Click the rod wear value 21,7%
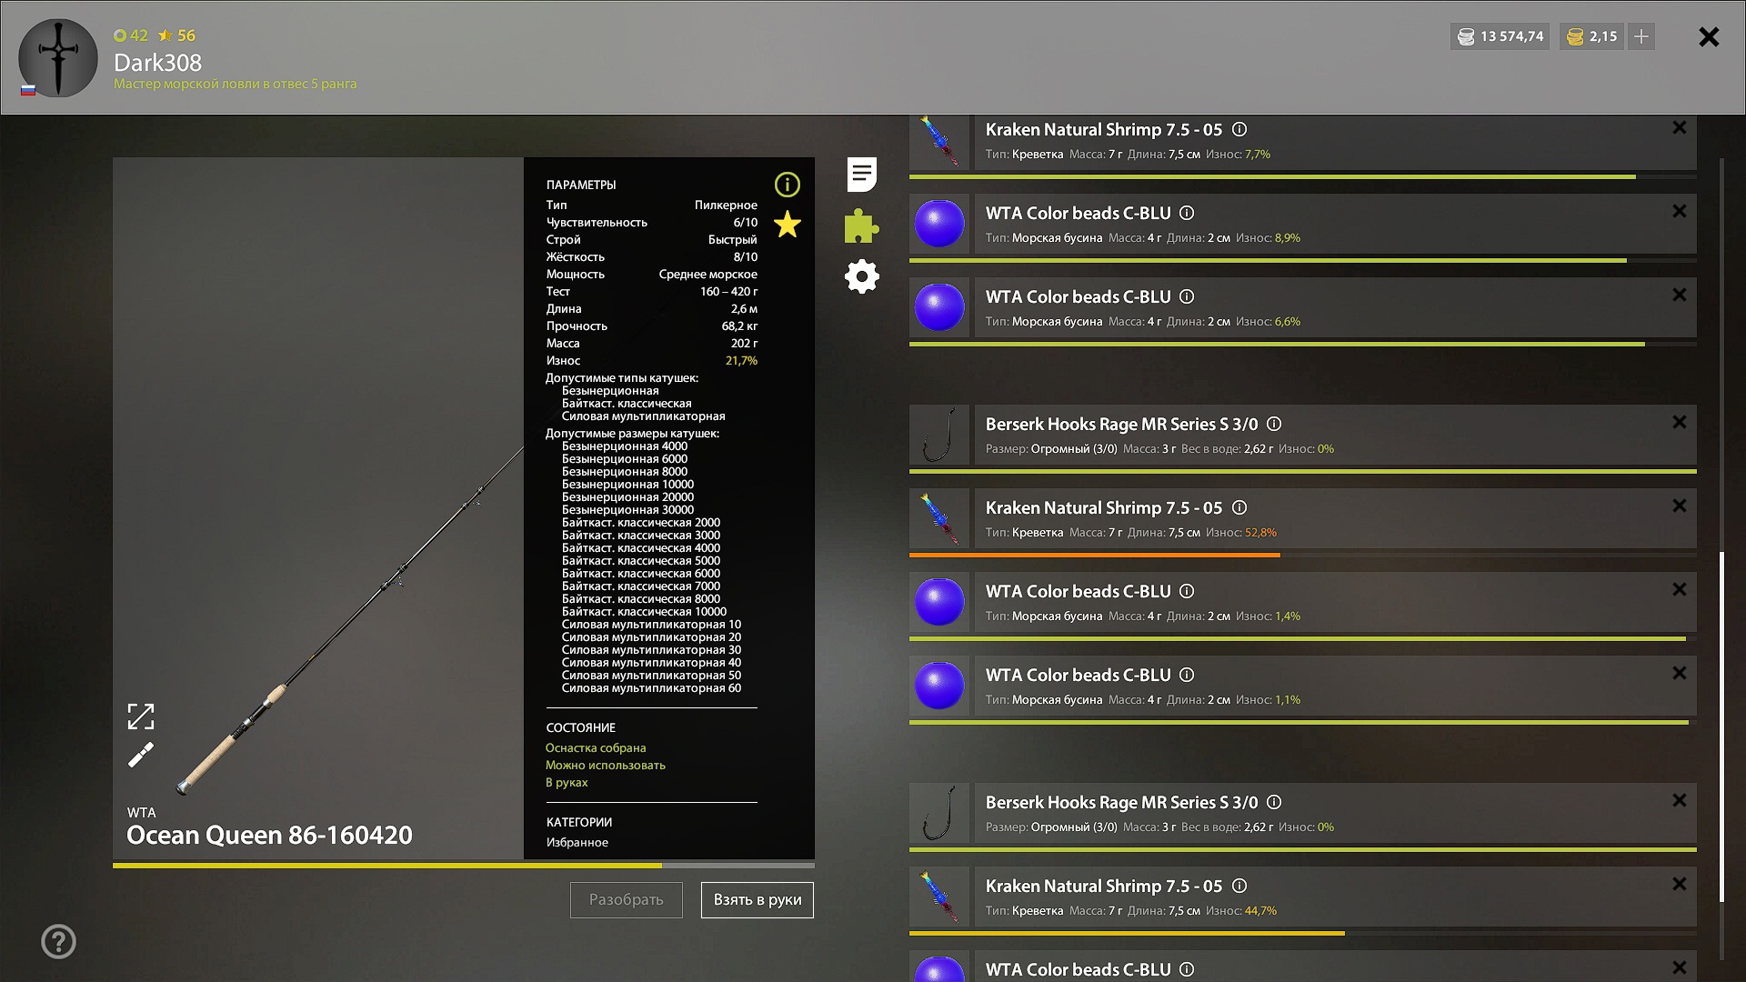Image resolution: width=1746 pixels, height=982 pixels. [741, 361]
